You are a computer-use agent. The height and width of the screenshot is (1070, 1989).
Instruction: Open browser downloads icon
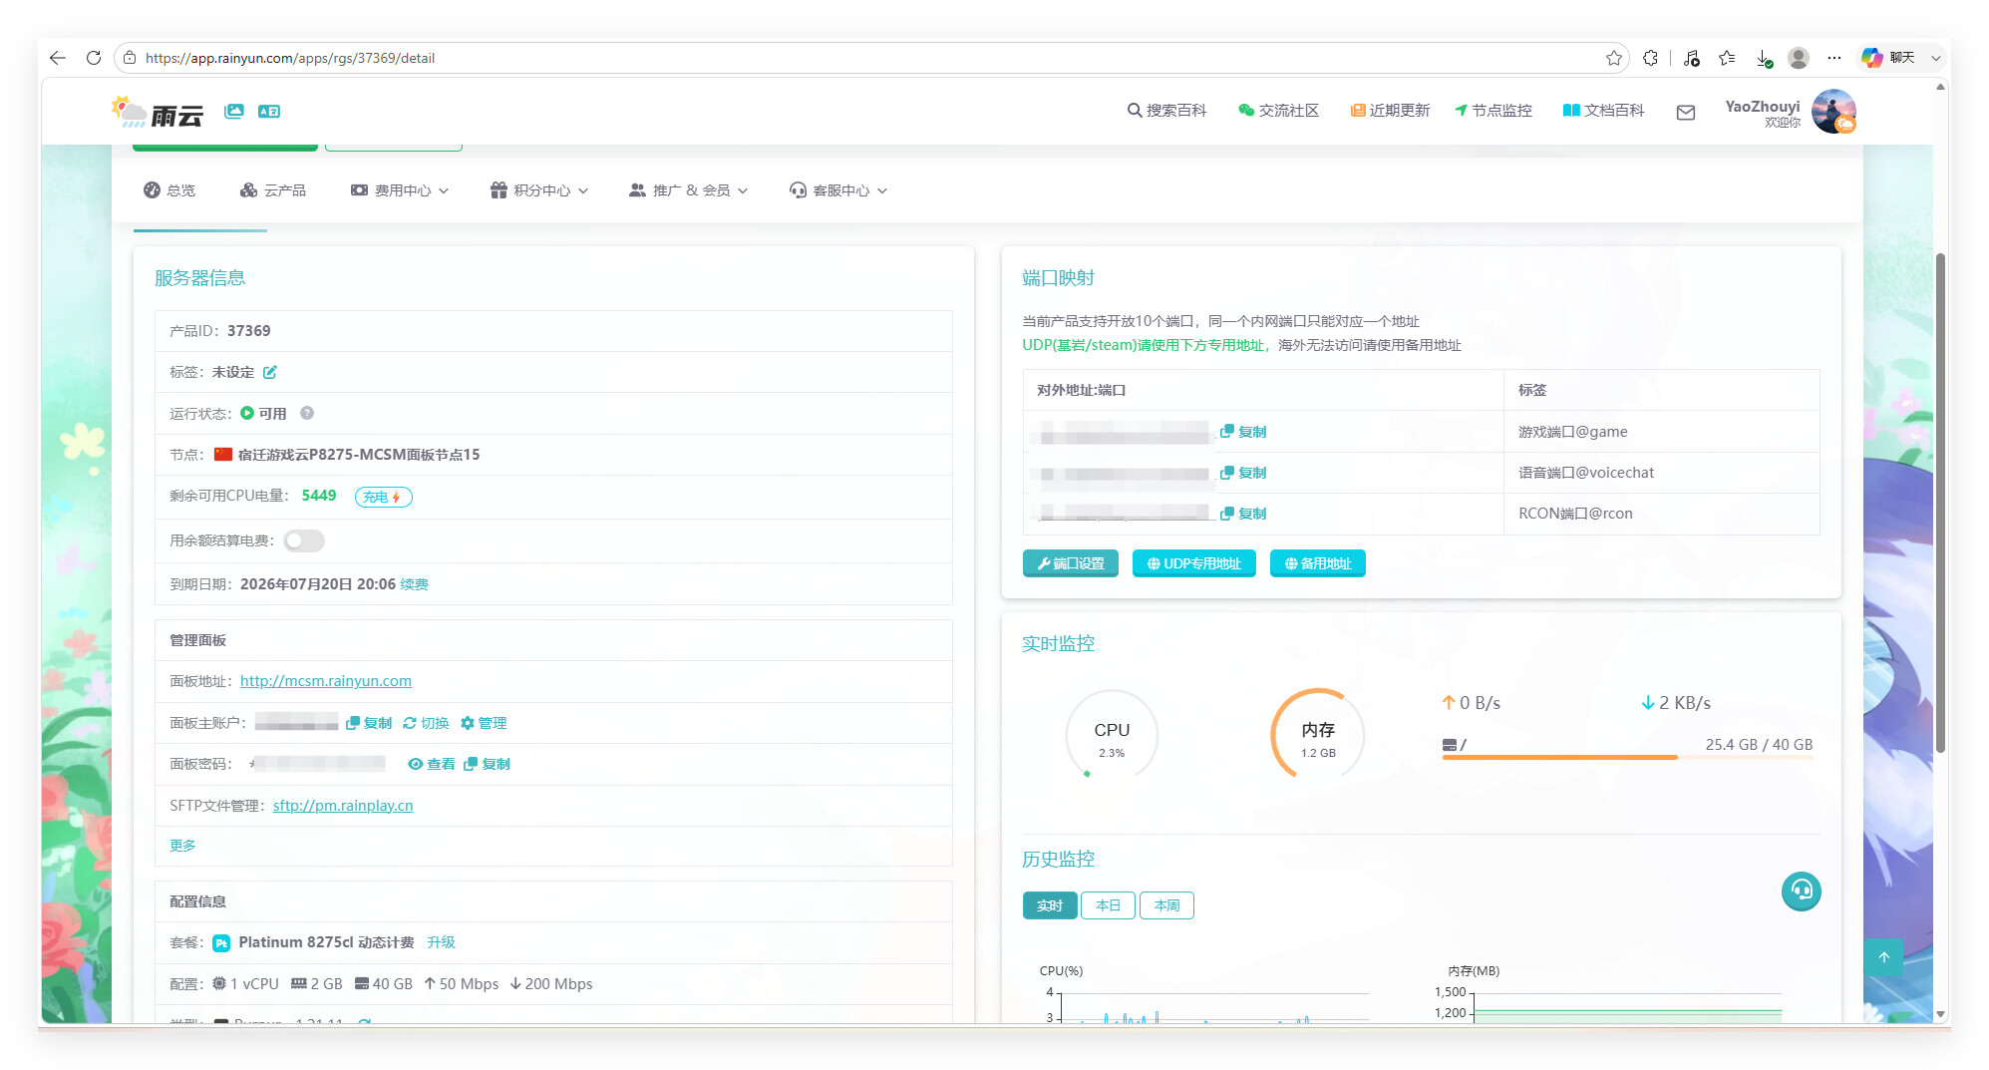(x=1764, y=58)
